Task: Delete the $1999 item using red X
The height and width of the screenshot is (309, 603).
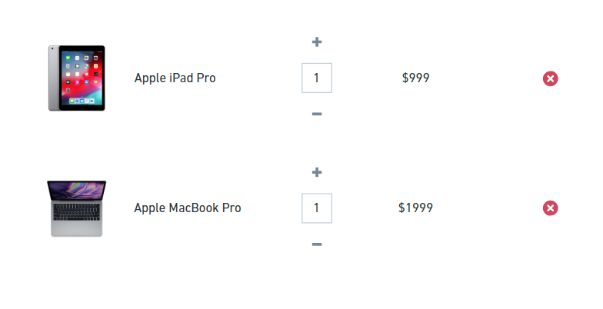Action: point(551,208)
